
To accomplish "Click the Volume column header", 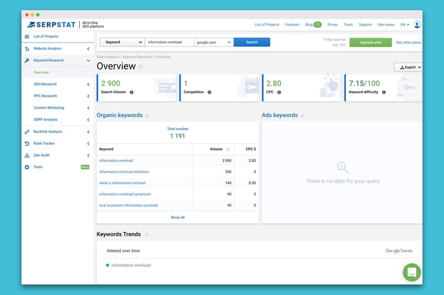I will tap(216, 149).
